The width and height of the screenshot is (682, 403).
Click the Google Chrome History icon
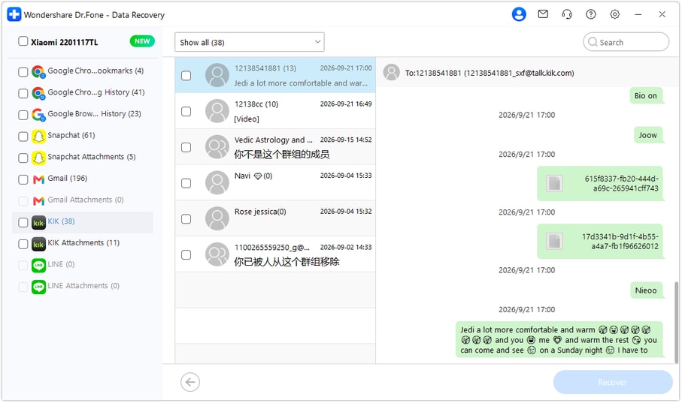click(38, 93)
